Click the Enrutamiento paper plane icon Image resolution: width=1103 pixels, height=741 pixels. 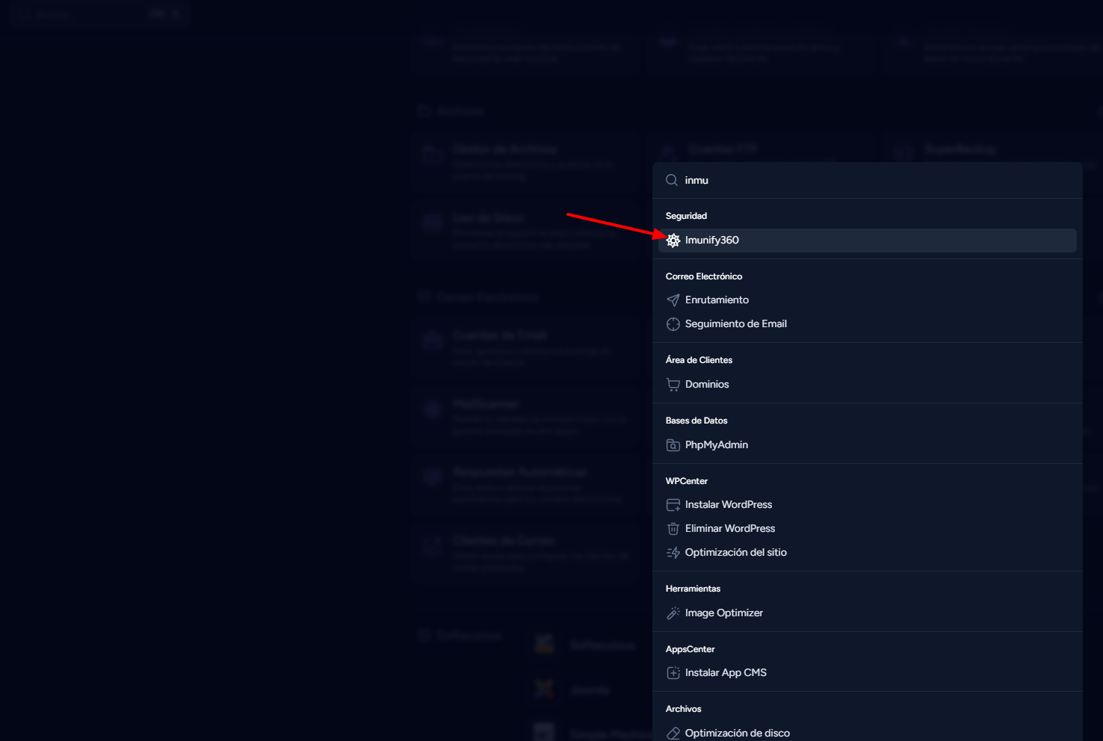673,300
